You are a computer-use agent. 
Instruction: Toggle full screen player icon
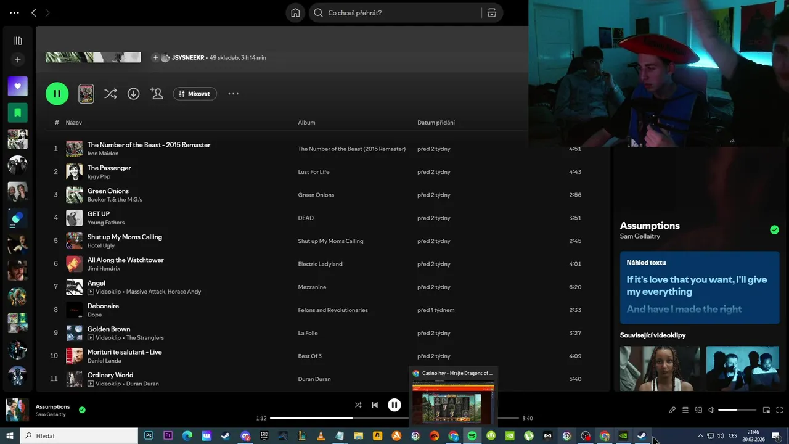click(780, 410)
